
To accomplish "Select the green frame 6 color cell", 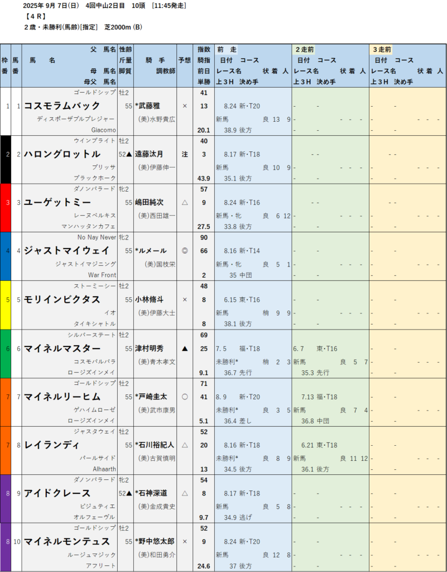I will [x=6, y=354].
